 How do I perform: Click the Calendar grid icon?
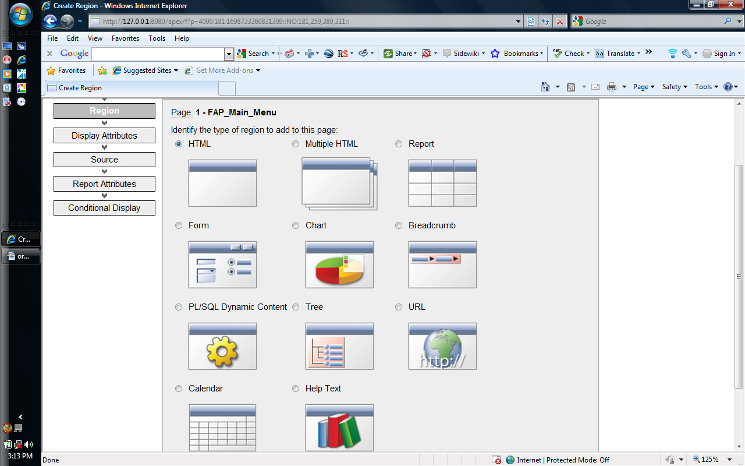coord(222,428)
